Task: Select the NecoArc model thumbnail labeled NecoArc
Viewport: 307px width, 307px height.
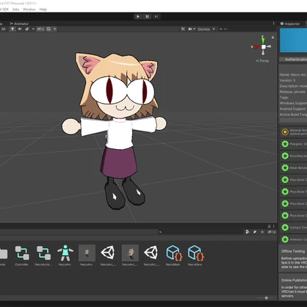Action: click(87, 256)
